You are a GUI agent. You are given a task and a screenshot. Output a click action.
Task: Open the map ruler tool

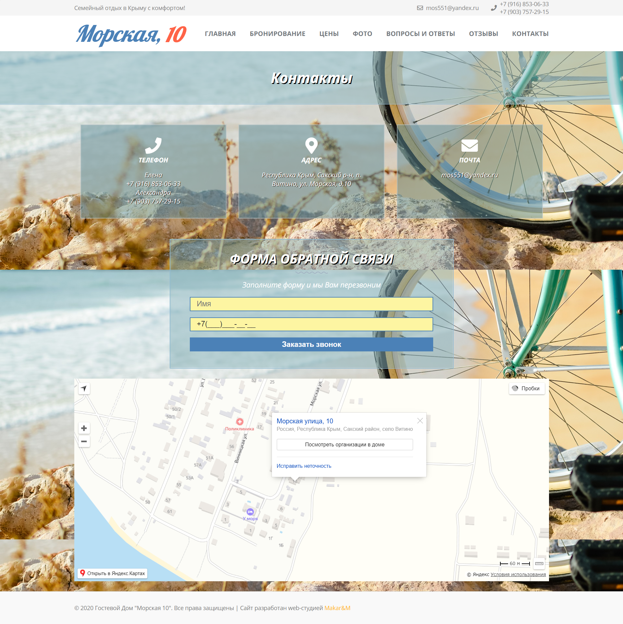pyautogui.click(x=539, y=563)
